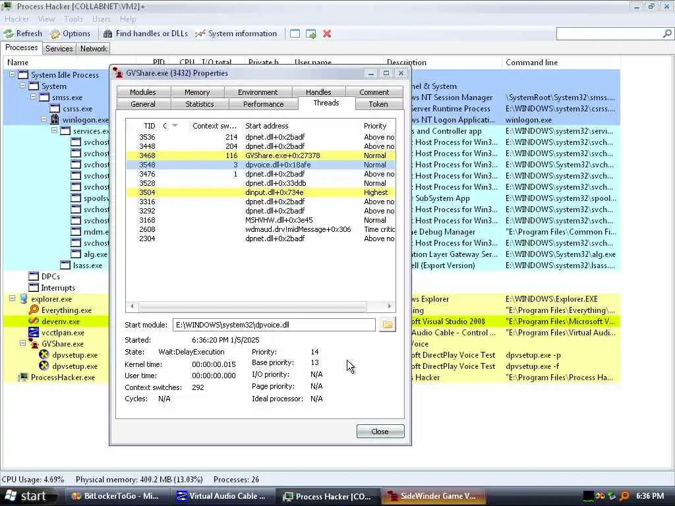Click the find window toolbar icon
Screen dimensions: 675x506
(x=295, y=34)
